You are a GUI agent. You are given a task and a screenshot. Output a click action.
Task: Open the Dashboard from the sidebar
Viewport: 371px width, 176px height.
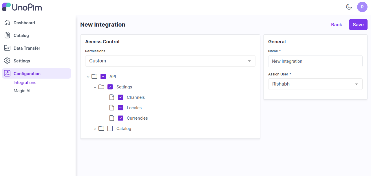click(24, 23)
